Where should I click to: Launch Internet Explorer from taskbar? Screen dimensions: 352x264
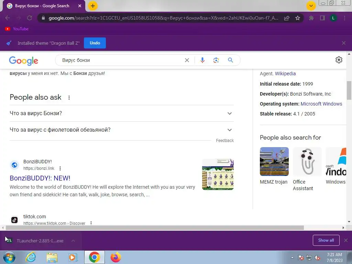click(31, 257)
